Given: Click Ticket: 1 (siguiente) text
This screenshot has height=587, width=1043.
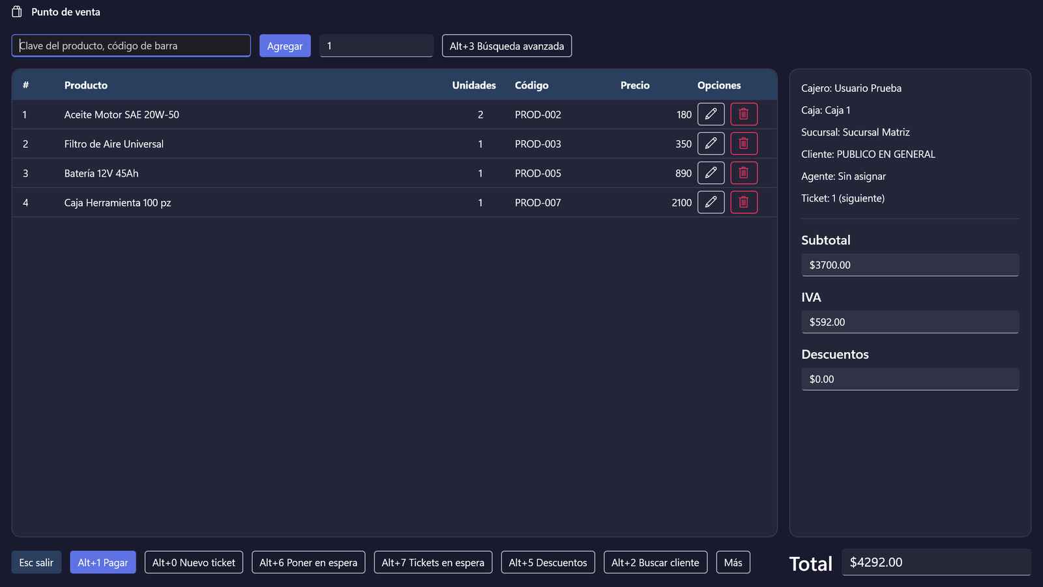Looking at the screenshot, I should coord(843,198).
